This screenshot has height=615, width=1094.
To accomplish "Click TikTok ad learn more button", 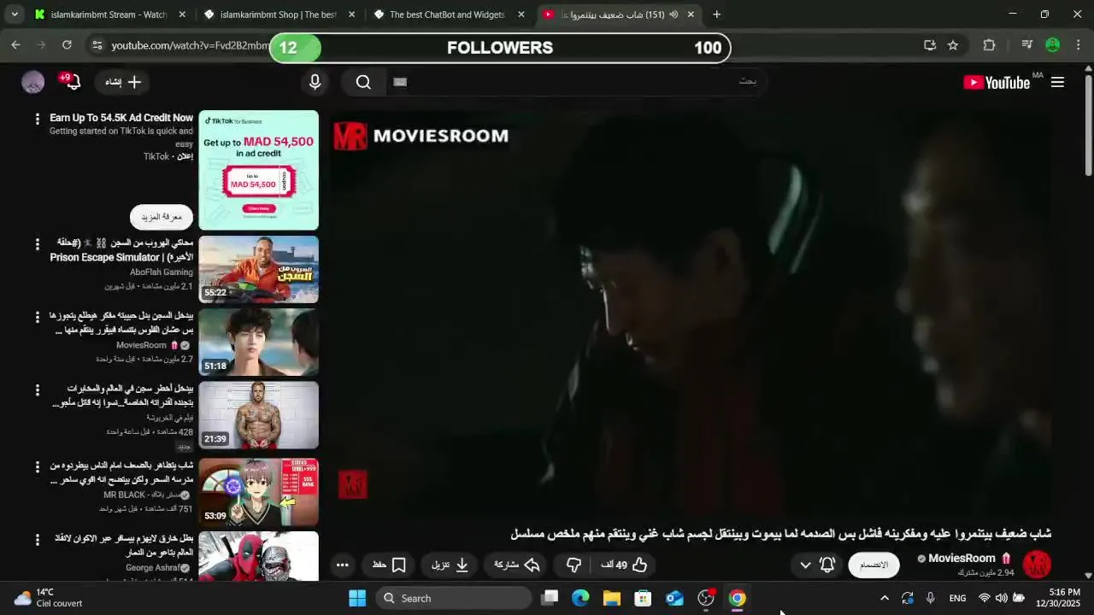I will (162, 217).
